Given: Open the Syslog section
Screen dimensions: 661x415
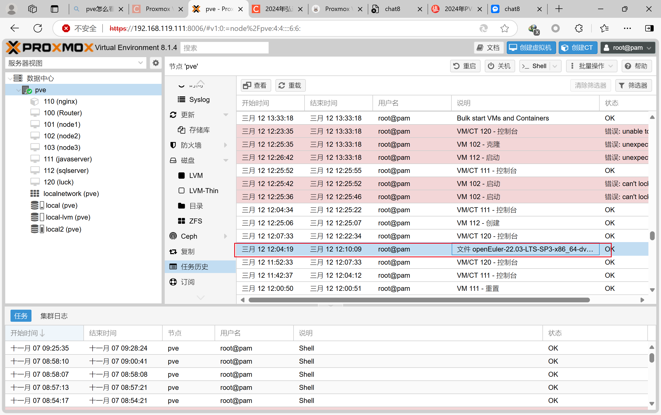Looking at the screenshot, I should 199,100.
